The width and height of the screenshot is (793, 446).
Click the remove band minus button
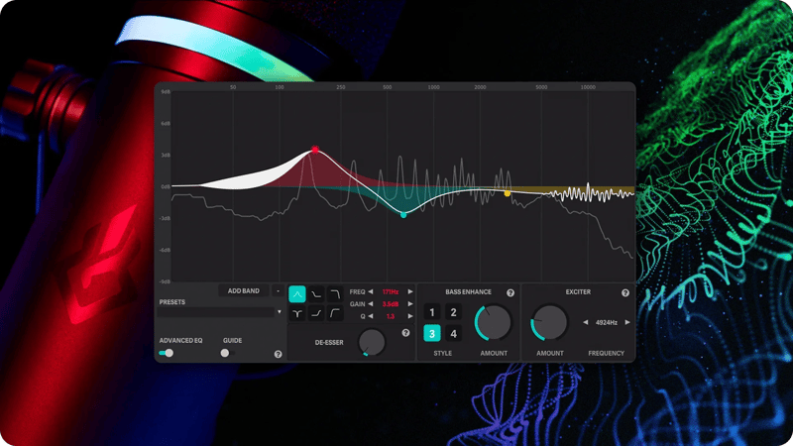pos(279,291)
